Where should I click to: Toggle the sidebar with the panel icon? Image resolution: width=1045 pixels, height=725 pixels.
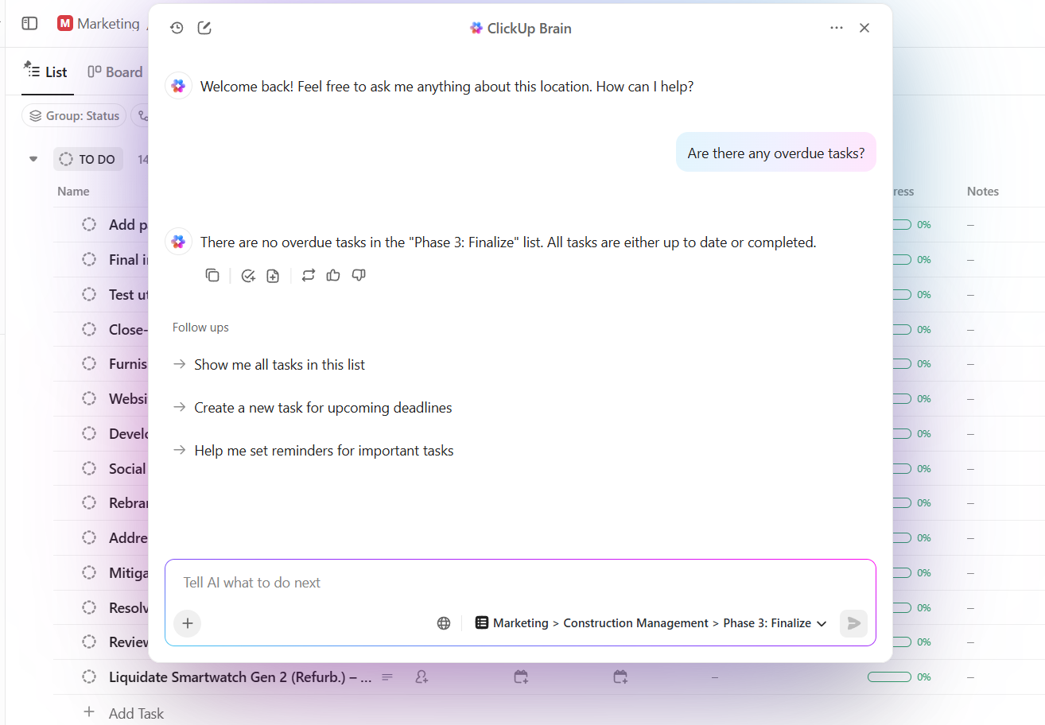pyautogui.click(x=29, y=23)
